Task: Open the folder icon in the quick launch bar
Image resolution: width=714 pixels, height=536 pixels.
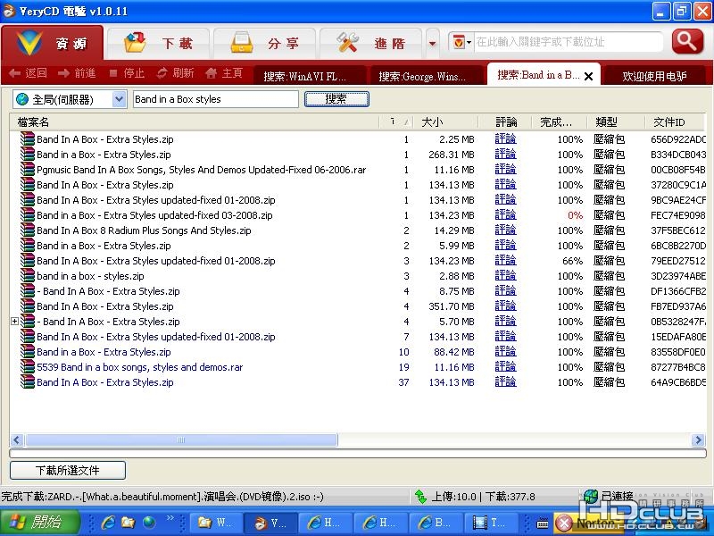Action: [128, 523]
